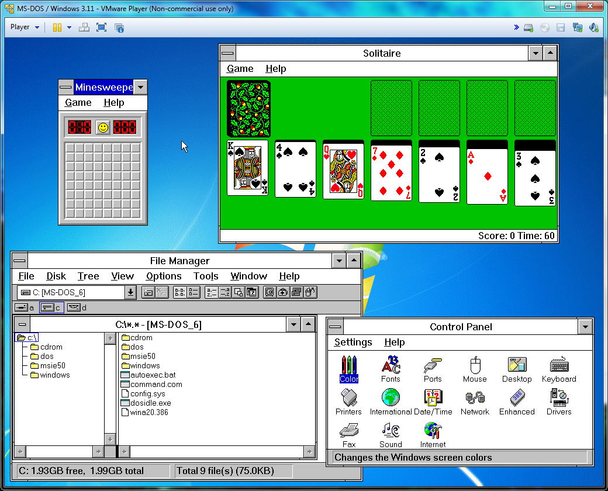
Task: Open the C: [MS-DOS_6] drive dropdown
Action: (131, 292)
